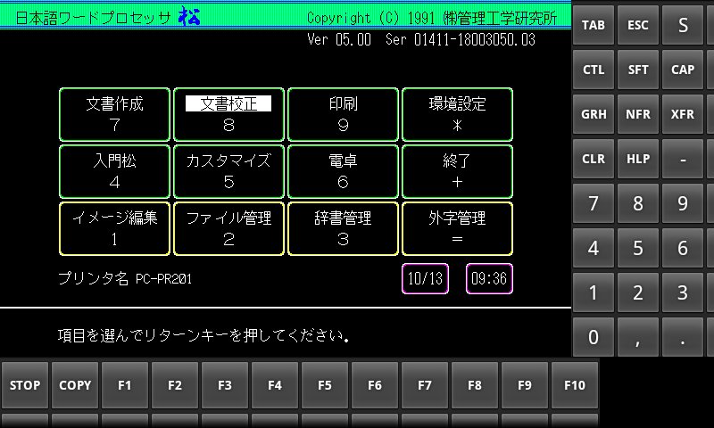Tap keypad number 9
The image size is (714, 428).
(683, 203)
